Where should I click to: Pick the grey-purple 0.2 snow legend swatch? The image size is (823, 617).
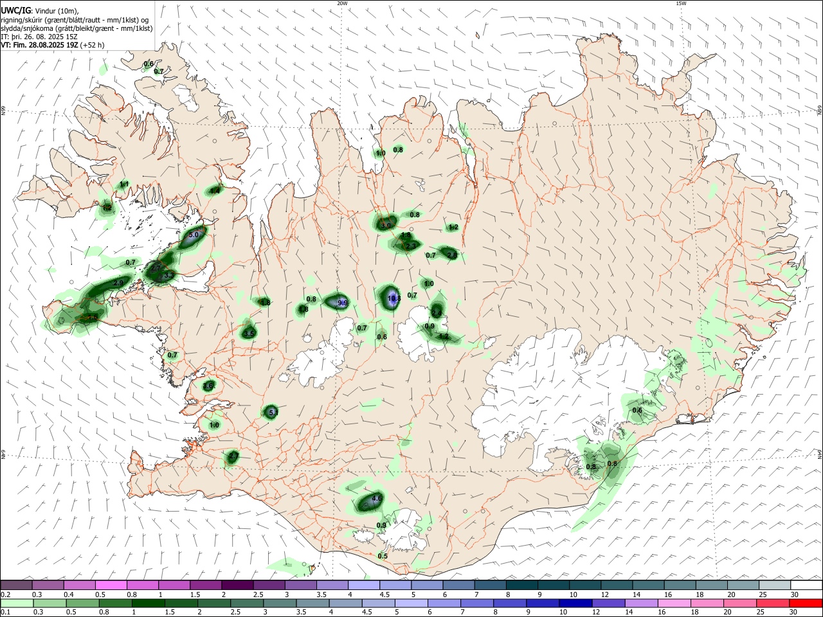[x=16, y=585]
